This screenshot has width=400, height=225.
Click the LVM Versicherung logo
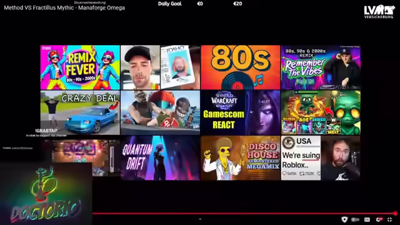[379, 11]
